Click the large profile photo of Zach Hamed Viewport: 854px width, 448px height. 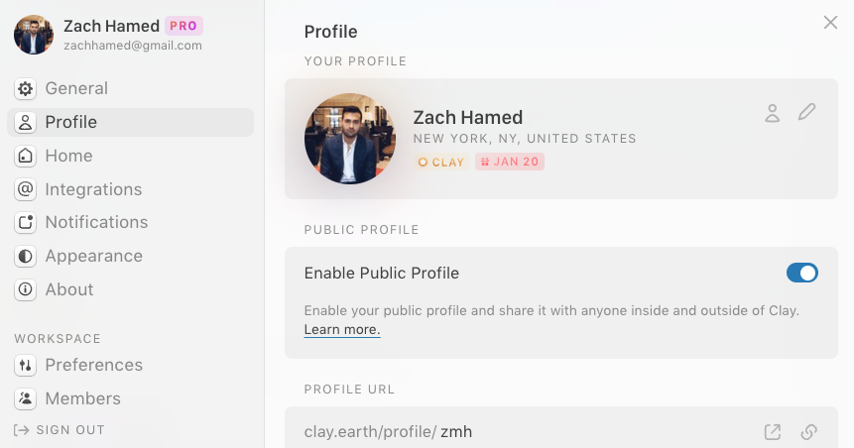(x=350, y=139)
